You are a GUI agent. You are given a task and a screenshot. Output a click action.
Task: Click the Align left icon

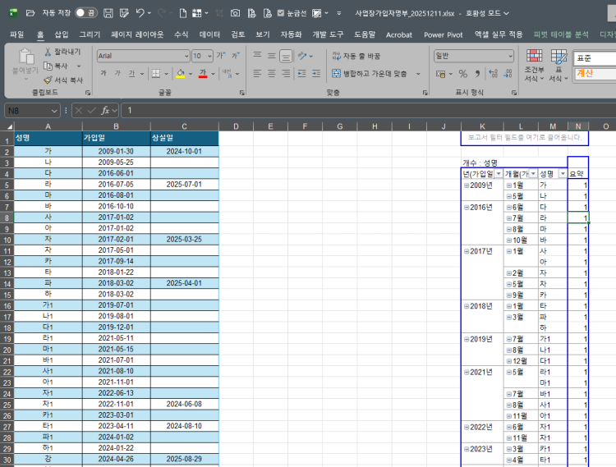[x=257, y=73]
